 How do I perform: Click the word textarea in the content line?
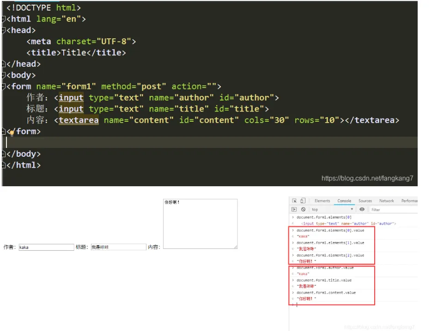[x=79, y=120]
